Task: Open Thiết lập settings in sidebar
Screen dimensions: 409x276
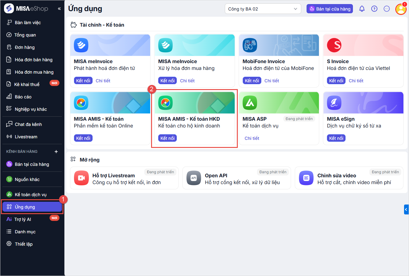Action: pyautogui.click(x=24, y=244)
